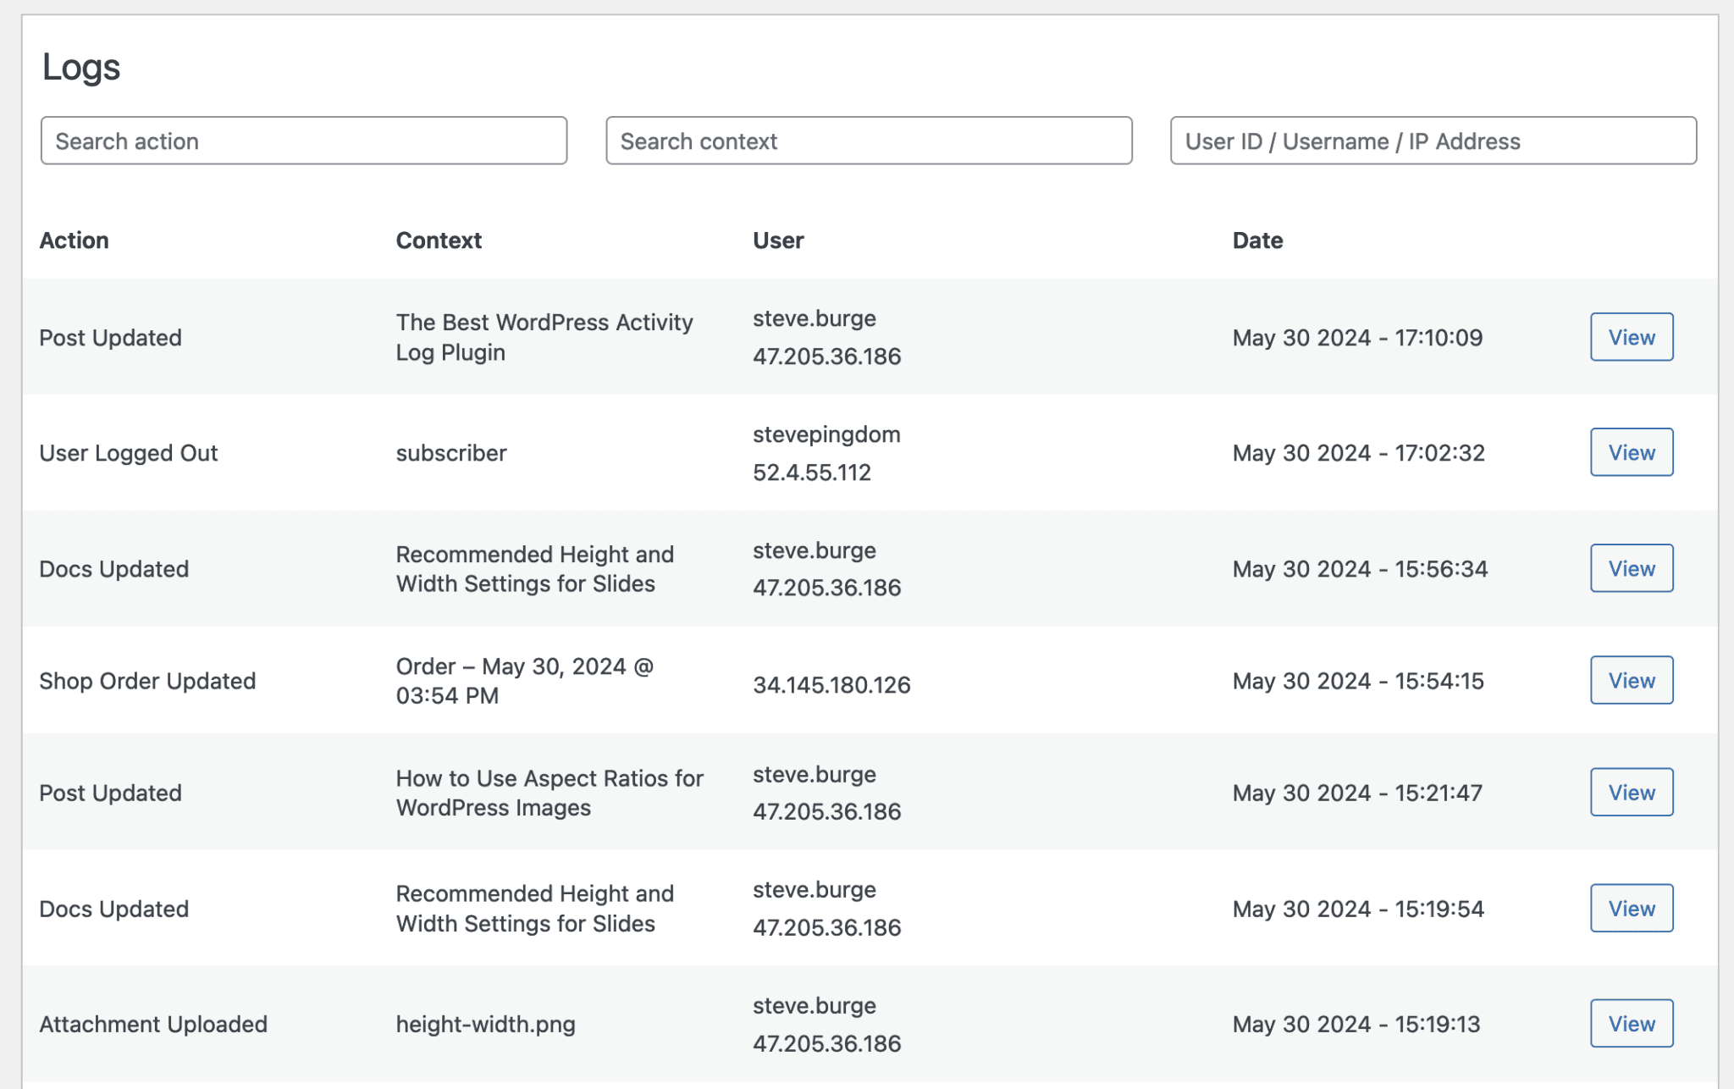1734x1089 pixels.
Task: Click context title height-width.png
Action: coord(485,1025)
